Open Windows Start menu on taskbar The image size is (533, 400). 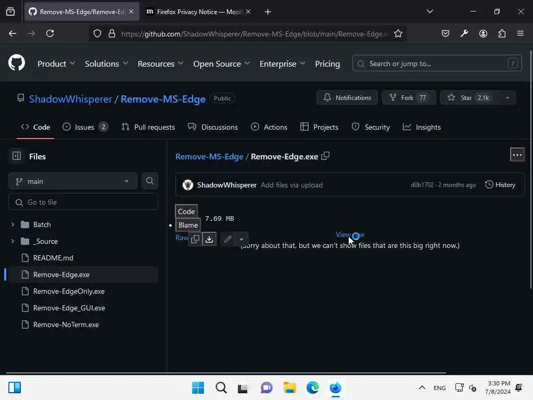(198, 387)
